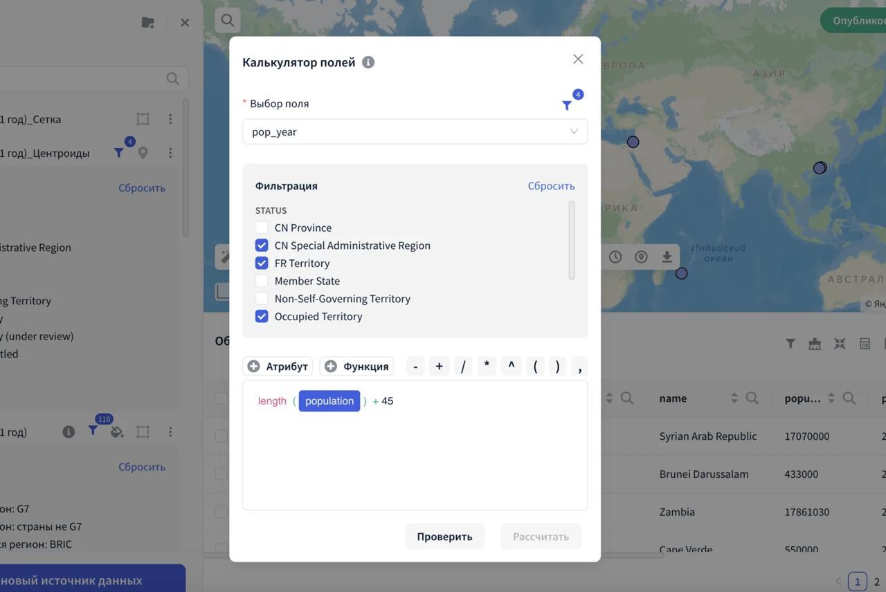
Task: Click the info icon on the lower layer row
Action: (69, 432)
